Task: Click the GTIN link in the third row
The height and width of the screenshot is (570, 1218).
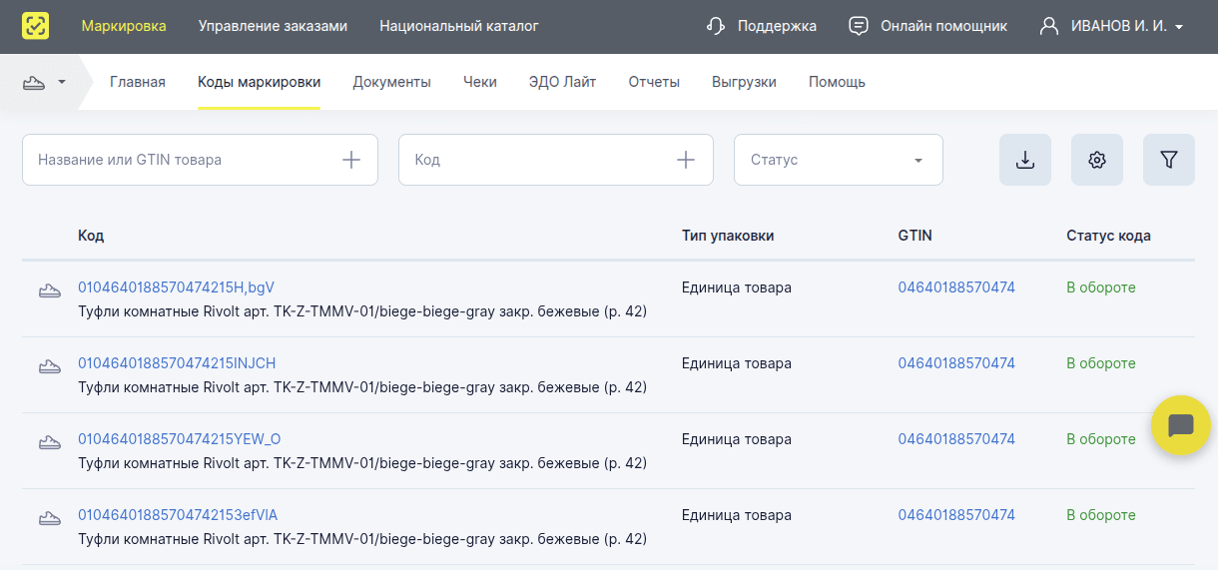Action: pyautogui.click(x=955, y=439)
